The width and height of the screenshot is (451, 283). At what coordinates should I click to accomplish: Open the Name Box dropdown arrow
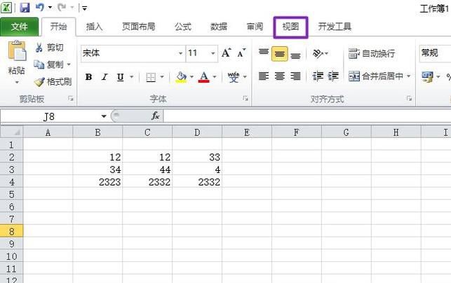click(104, 116)
